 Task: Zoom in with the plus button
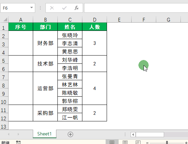pyautogui.click(x=186, y=143)
